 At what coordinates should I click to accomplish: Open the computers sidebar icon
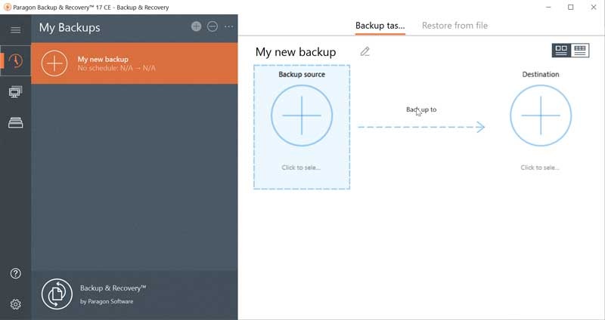[x=15, y=92]
